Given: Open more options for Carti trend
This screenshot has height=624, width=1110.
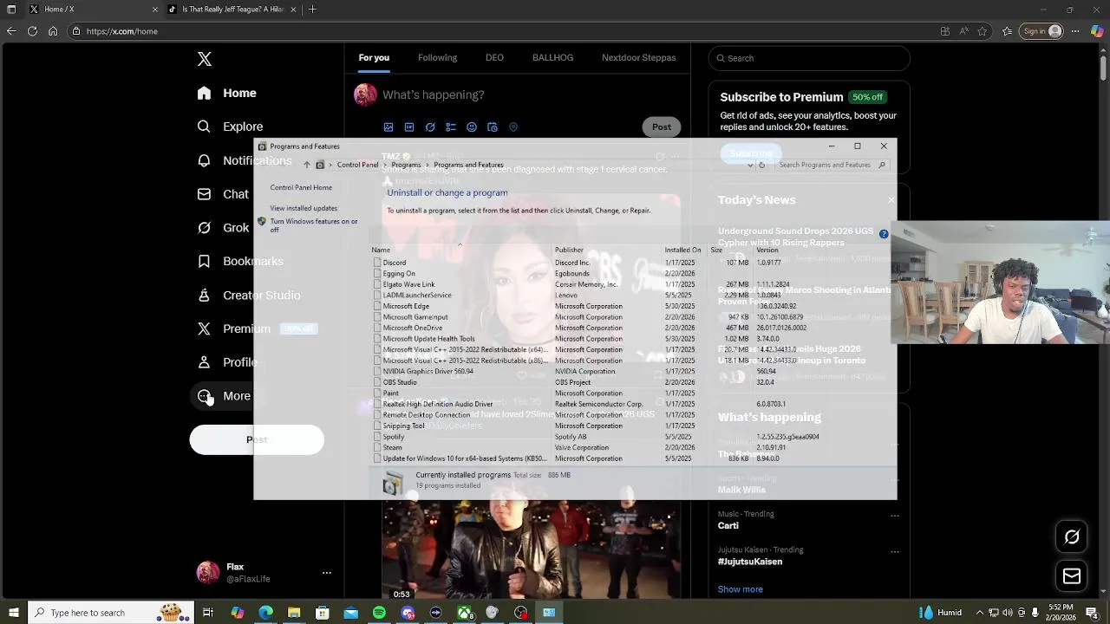Looking at the screenshot, I should (x=894, y=515).
